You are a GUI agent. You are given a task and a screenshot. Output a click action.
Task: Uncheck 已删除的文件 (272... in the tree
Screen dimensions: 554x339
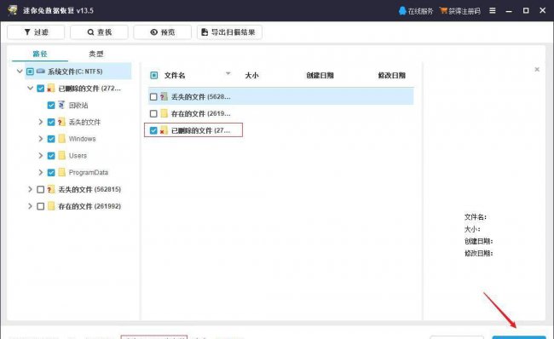point(41,89)
